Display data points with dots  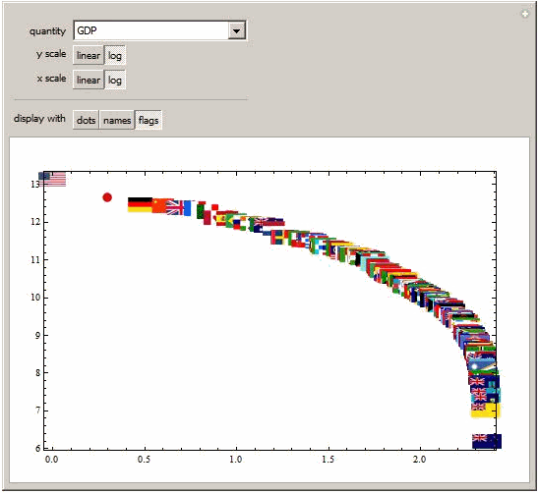86,120
